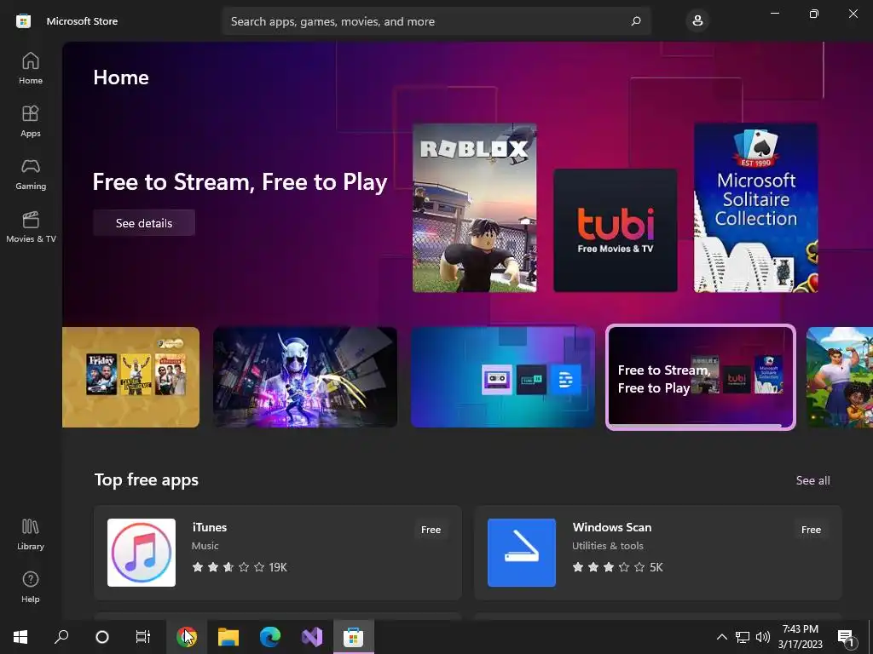Click the iTunes app title
Viewport: 873px width, 654px height.
click(x=210, y=527)
